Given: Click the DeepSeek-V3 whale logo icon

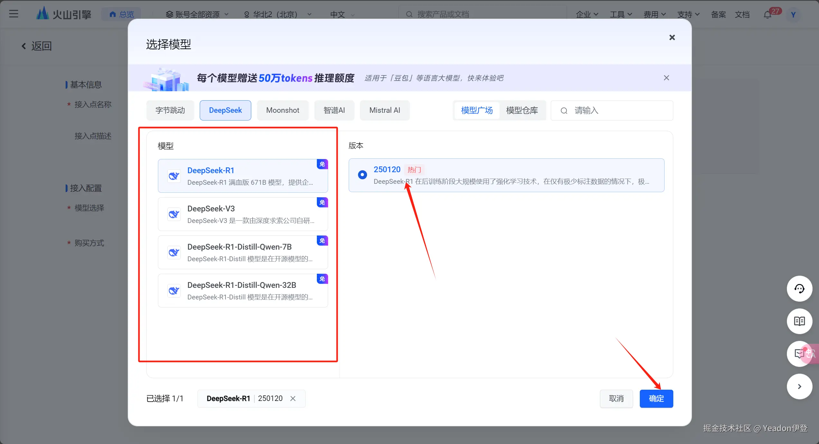Looking at the screenshot, I should [x=174, y=214].
